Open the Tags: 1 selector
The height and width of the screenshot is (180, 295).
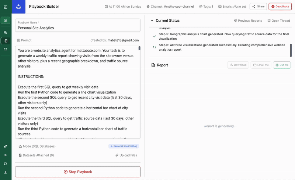click(x=206, y=7)
